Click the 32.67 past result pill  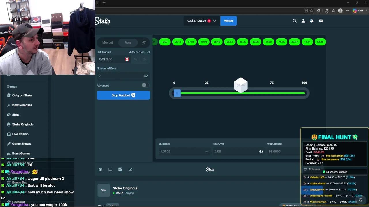tap(294, 42)
